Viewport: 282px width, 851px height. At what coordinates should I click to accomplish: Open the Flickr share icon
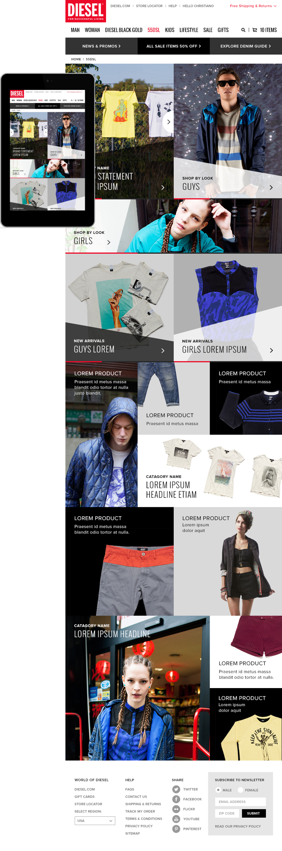coord(176,809)
